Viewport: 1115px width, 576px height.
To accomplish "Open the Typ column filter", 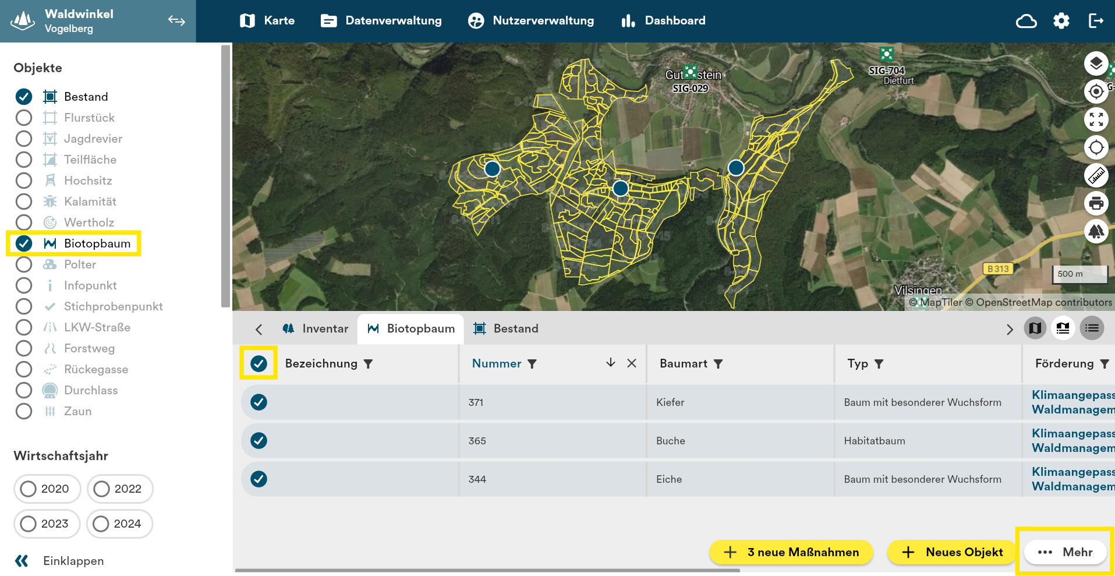I will click(x=879, y=364).
